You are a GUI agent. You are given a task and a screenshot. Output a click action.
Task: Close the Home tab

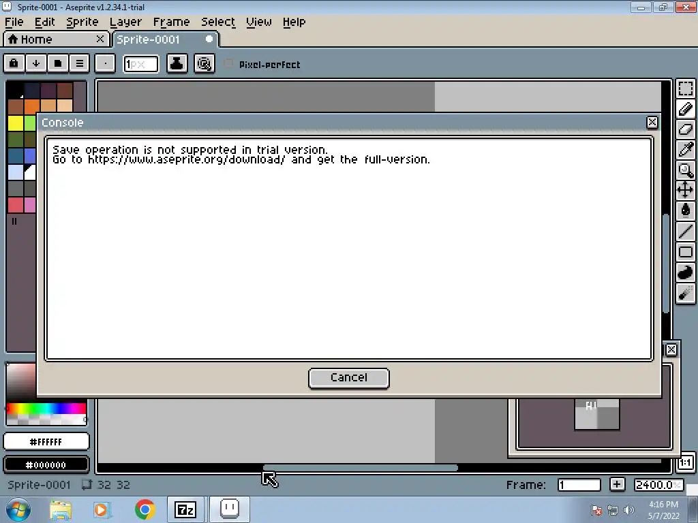tap(100, 39)
